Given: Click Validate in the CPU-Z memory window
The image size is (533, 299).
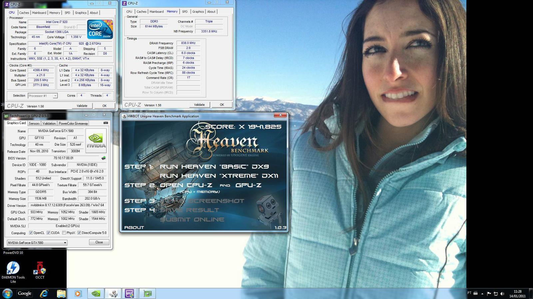Looking at the screenshot, I should pos(199,104).
